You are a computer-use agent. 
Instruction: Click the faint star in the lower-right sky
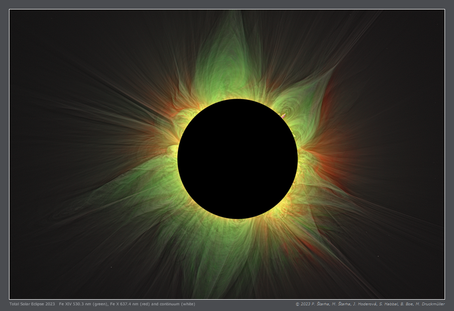tap(378, 257)
